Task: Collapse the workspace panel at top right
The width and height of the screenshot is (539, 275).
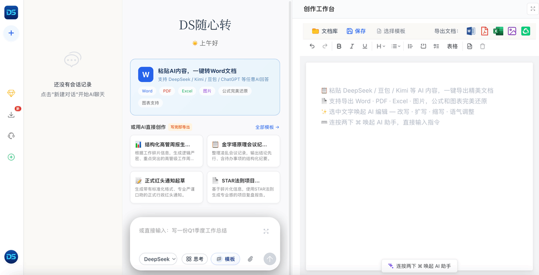Action: [x=532, y=9]
